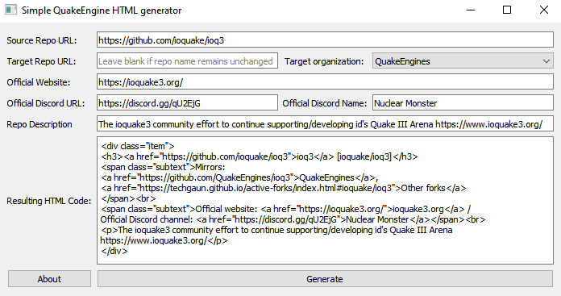Focus the blank Target Repo URL field
The height and width of the screenshot is (296, 561).
(187, 61)
